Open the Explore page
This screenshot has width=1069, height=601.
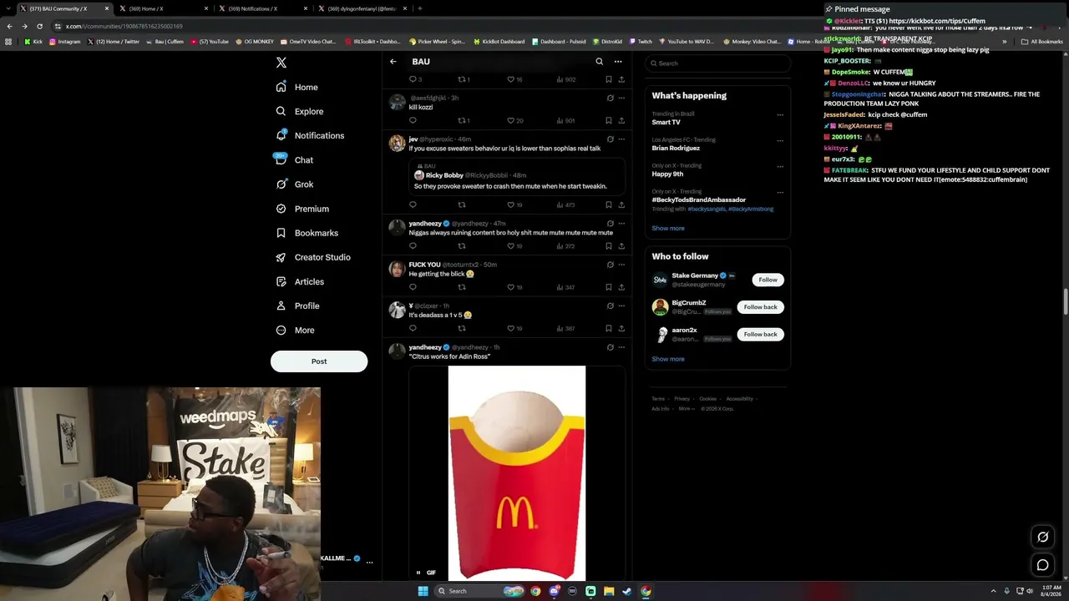coord(300,111)
